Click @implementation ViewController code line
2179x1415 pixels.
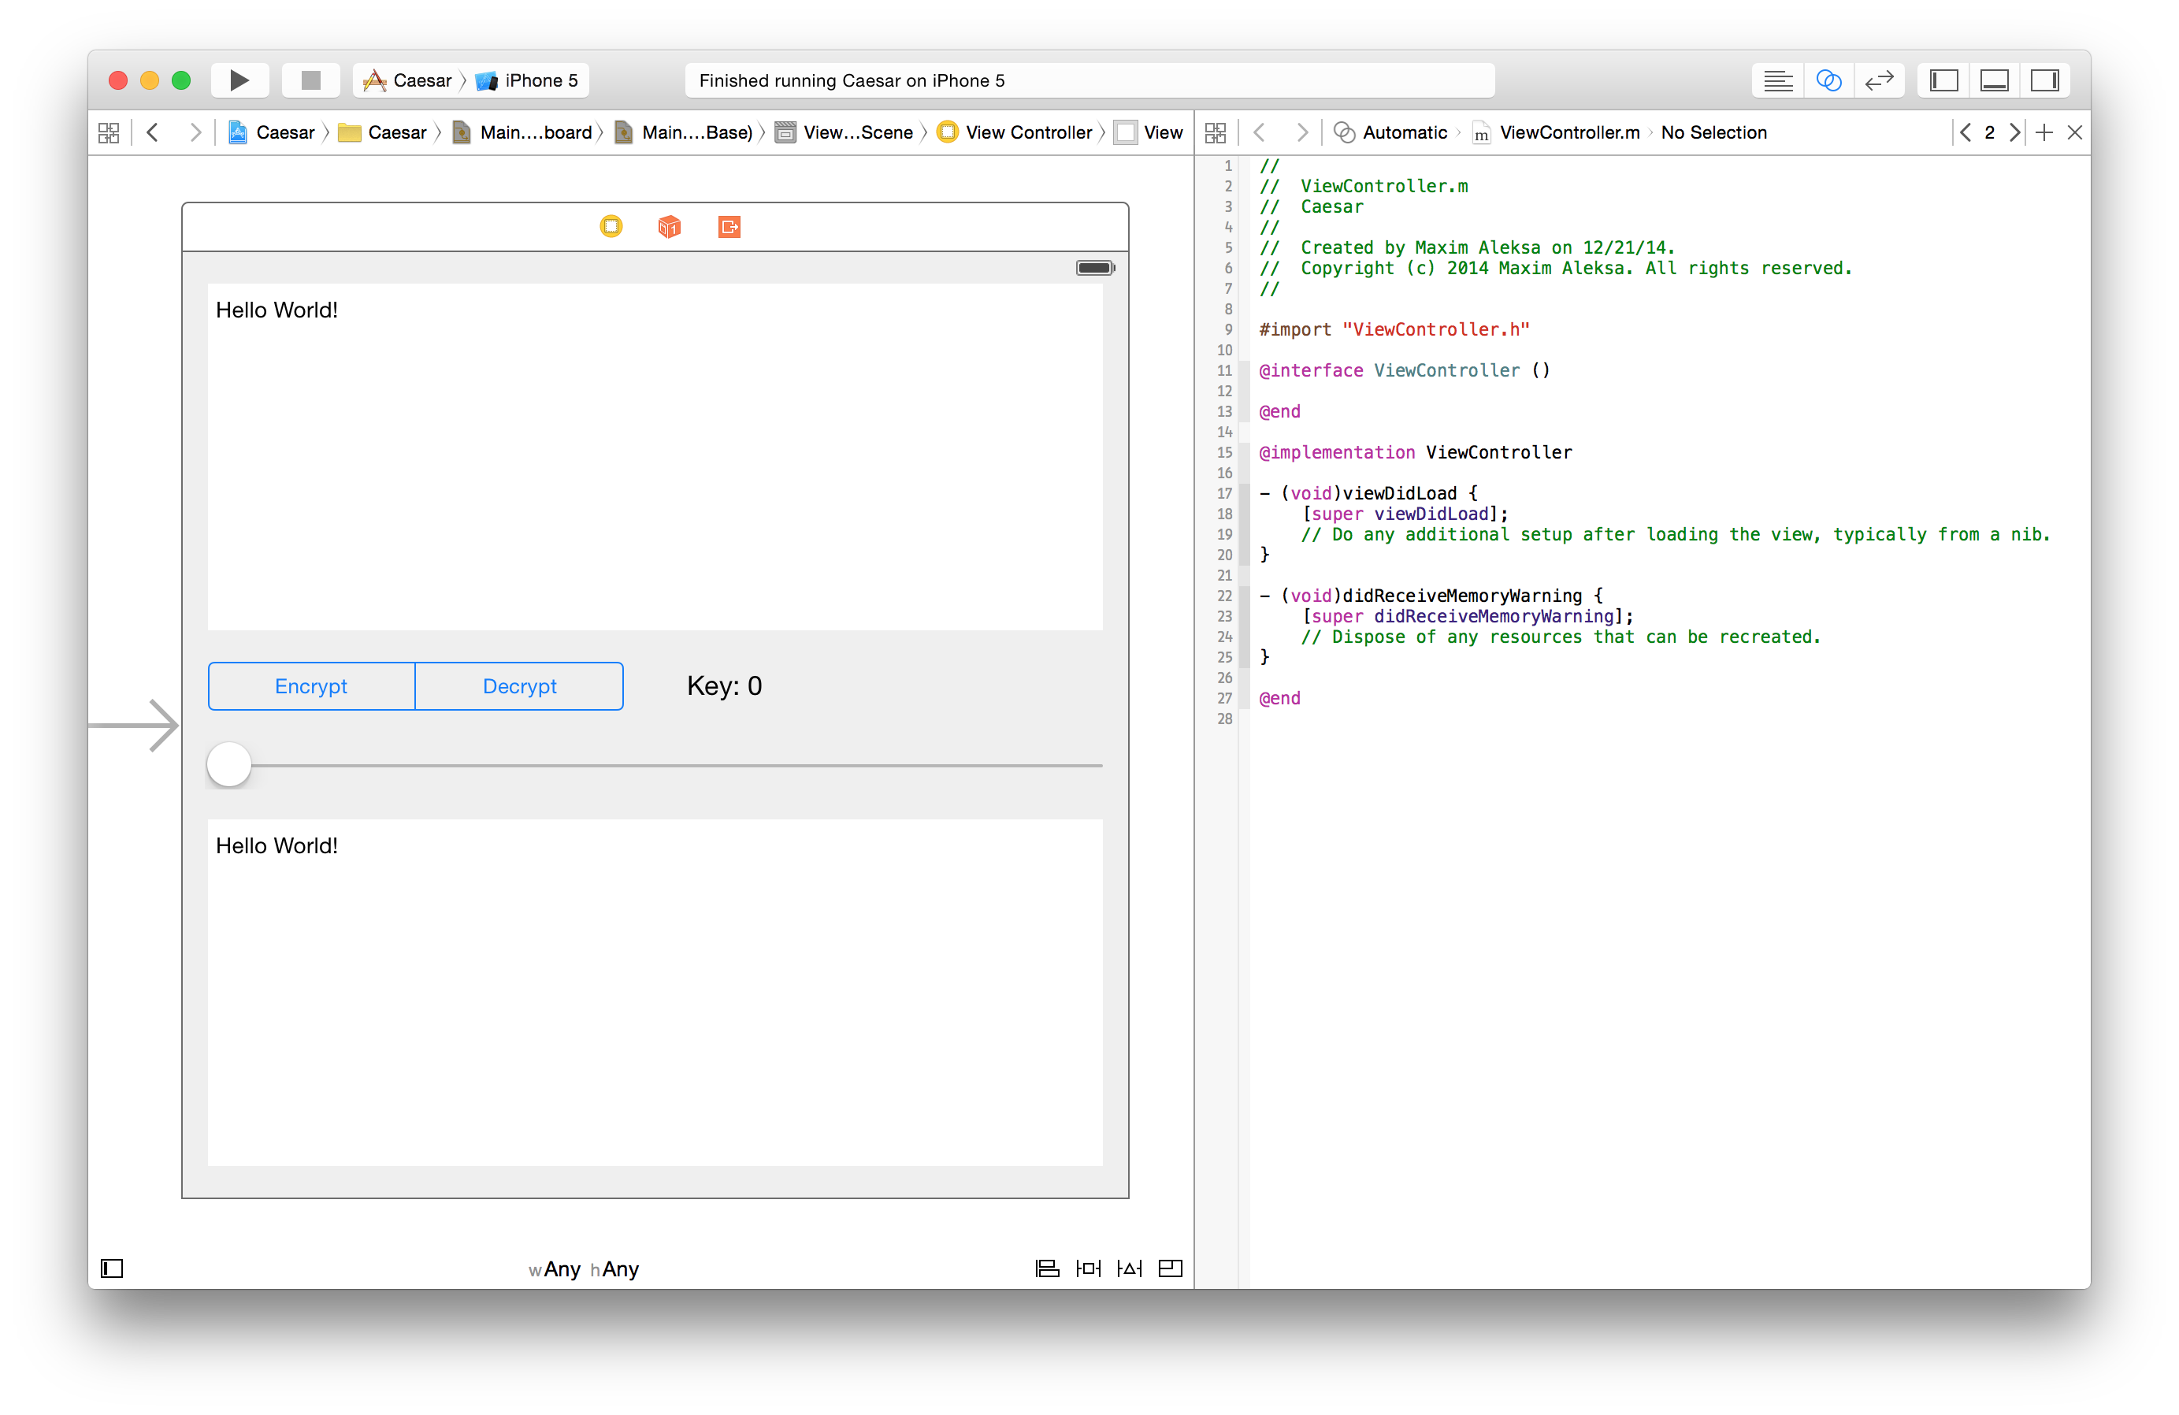click(x=1416, y=452)
